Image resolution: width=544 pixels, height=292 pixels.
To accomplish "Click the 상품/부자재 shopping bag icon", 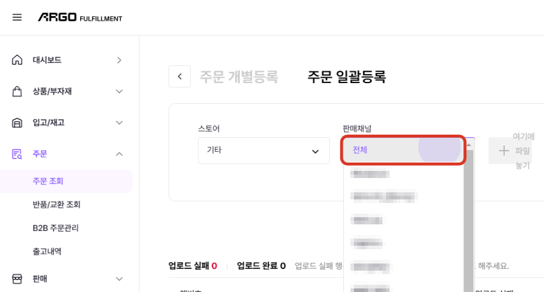I will pos(17,91).
